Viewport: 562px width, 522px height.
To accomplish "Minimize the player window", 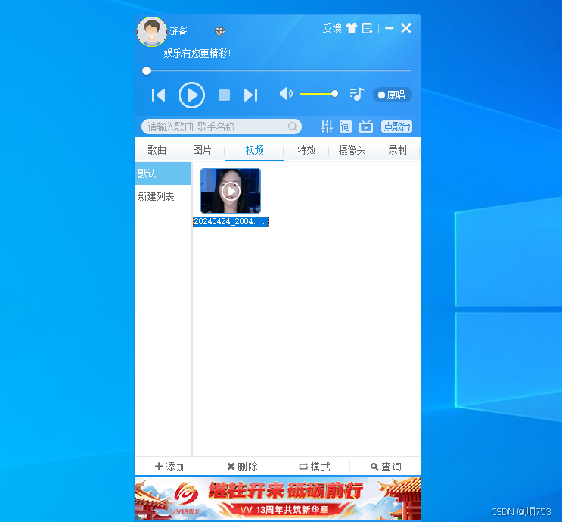I will pyautogui.click(x=390, y=28).
